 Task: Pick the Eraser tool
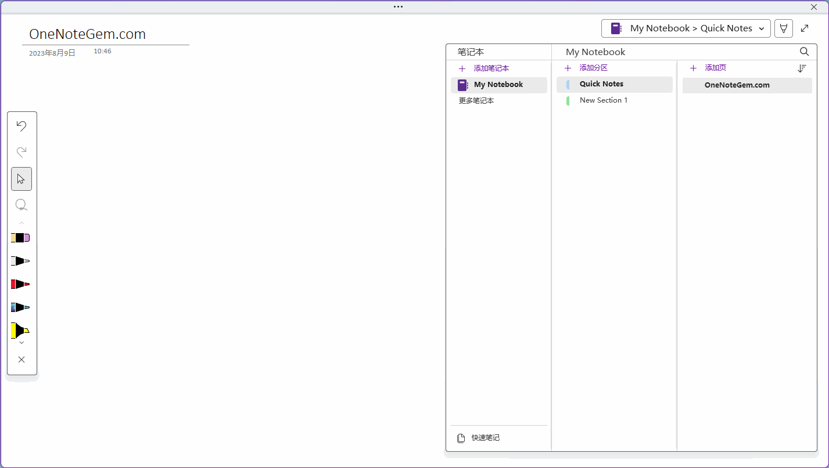[x=20, y=238]
